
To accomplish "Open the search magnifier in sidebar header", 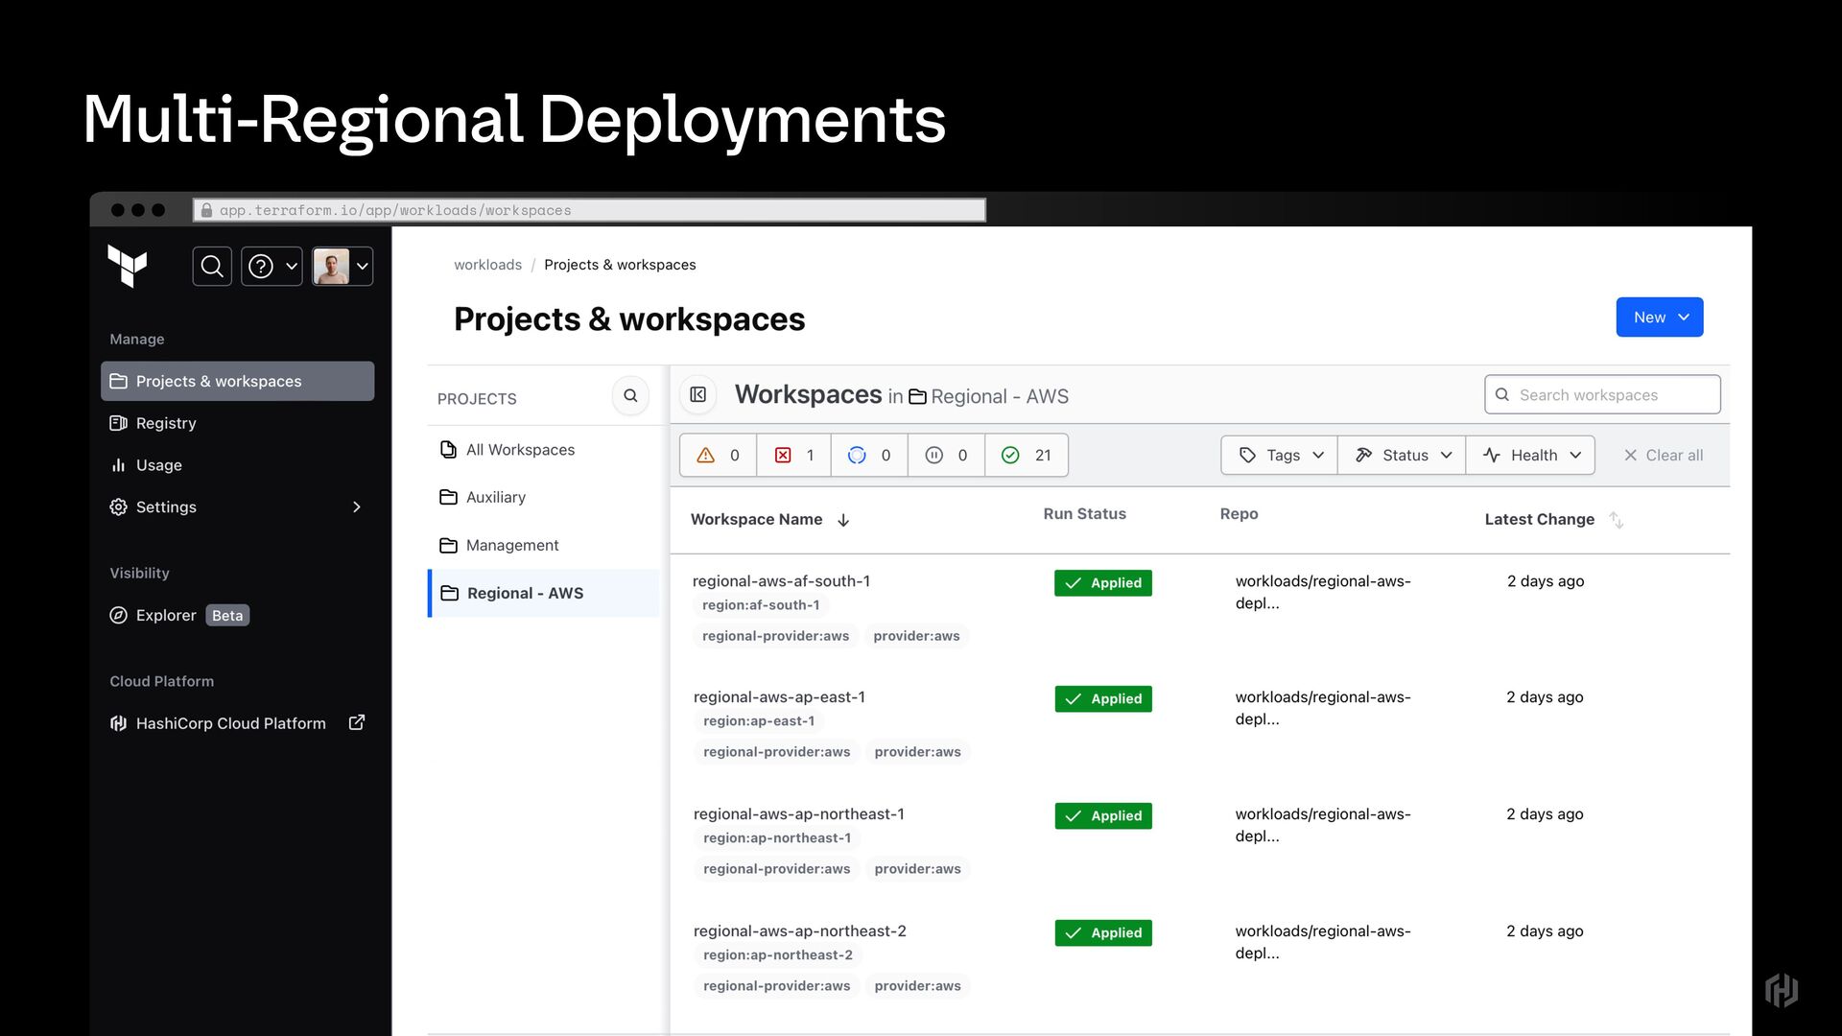I will tap(212, 266).
